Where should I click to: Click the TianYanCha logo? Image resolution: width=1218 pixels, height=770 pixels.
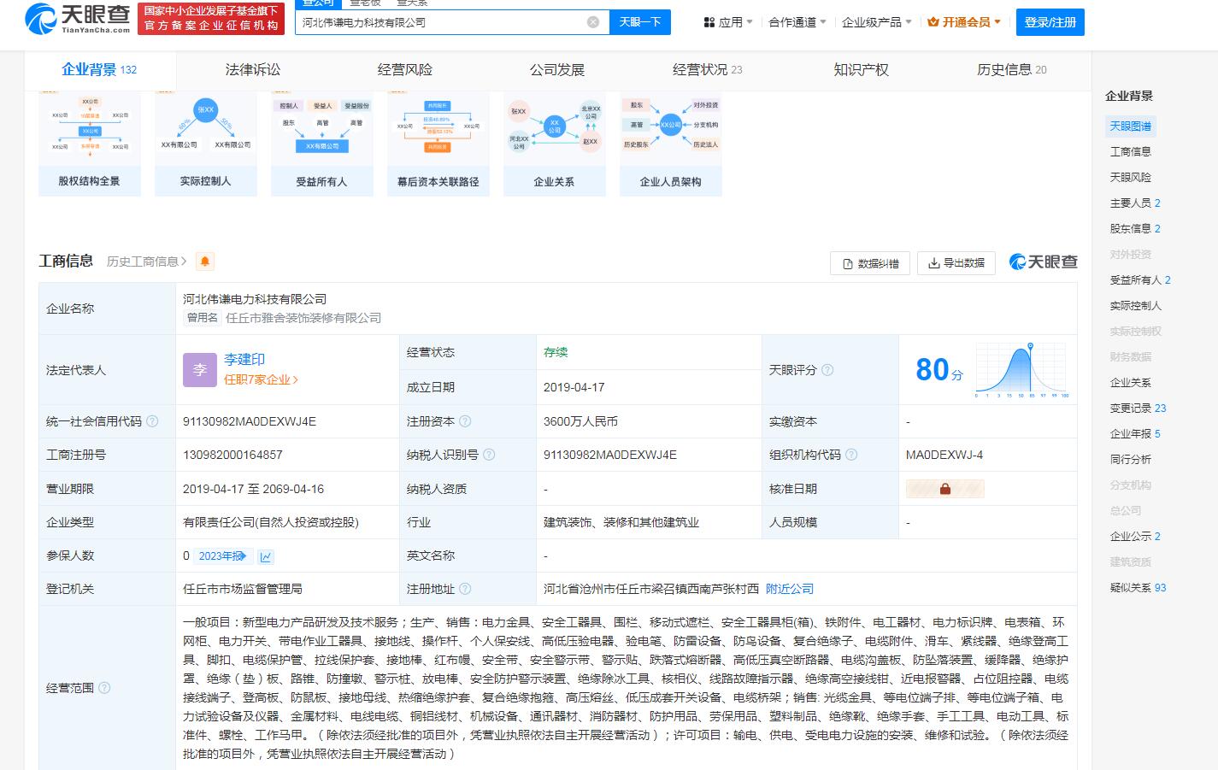point(78,18)
